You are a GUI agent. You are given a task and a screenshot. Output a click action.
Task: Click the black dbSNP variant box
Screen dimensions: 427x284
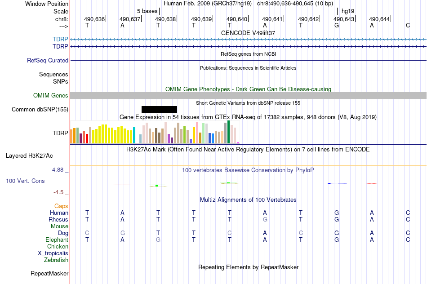159,110
